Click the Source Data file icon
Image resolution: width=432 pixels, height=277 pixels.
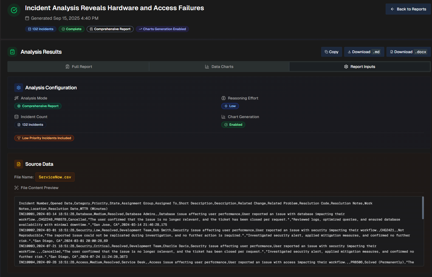click(x=19, y=164)
